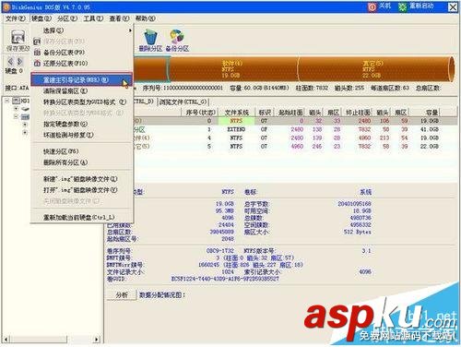Select the HD1 disk icon in tree

point(17,101)
